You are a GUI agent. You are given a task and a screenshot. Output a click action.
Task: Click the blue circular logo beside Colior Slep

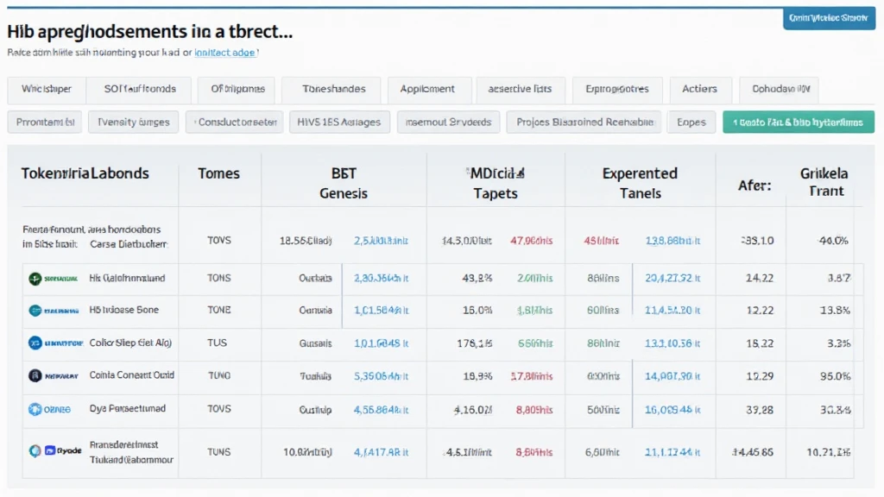pyautogui.click(x=35, y=343)
